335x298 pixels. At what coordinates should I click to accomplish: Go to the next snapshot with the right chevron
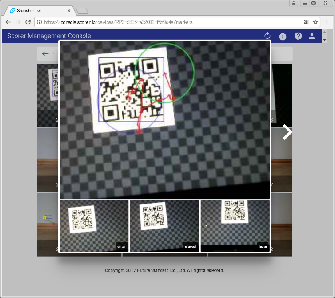(287, 132)
